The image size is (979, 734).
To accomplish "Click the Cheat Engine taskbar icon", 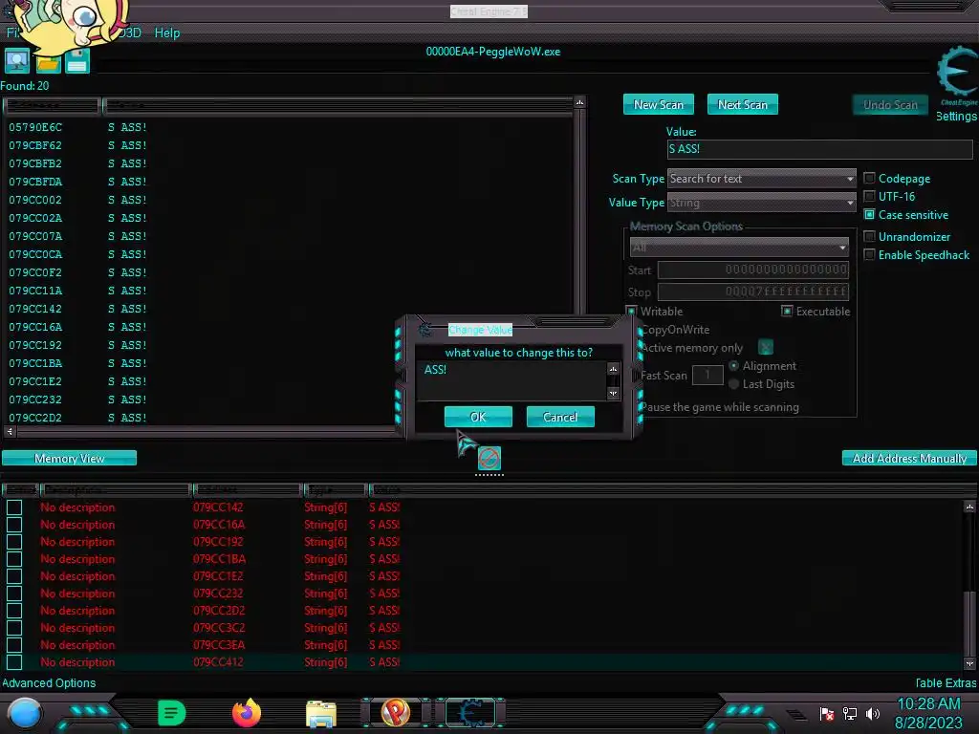I will click(470, 712).
